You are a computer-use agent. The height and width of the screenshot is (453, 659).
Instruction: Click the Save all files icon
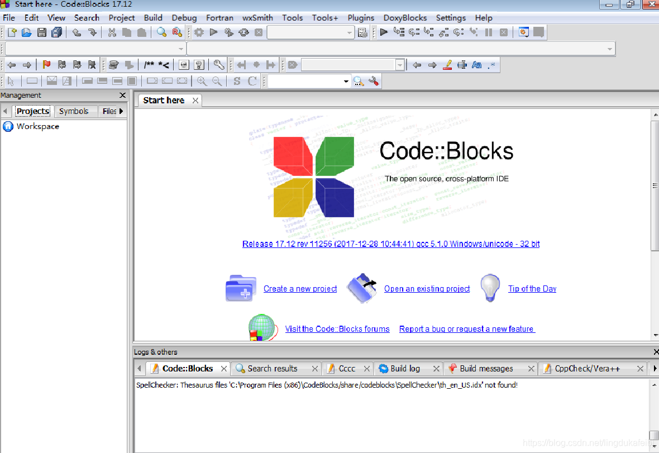[x=57, y=32]
